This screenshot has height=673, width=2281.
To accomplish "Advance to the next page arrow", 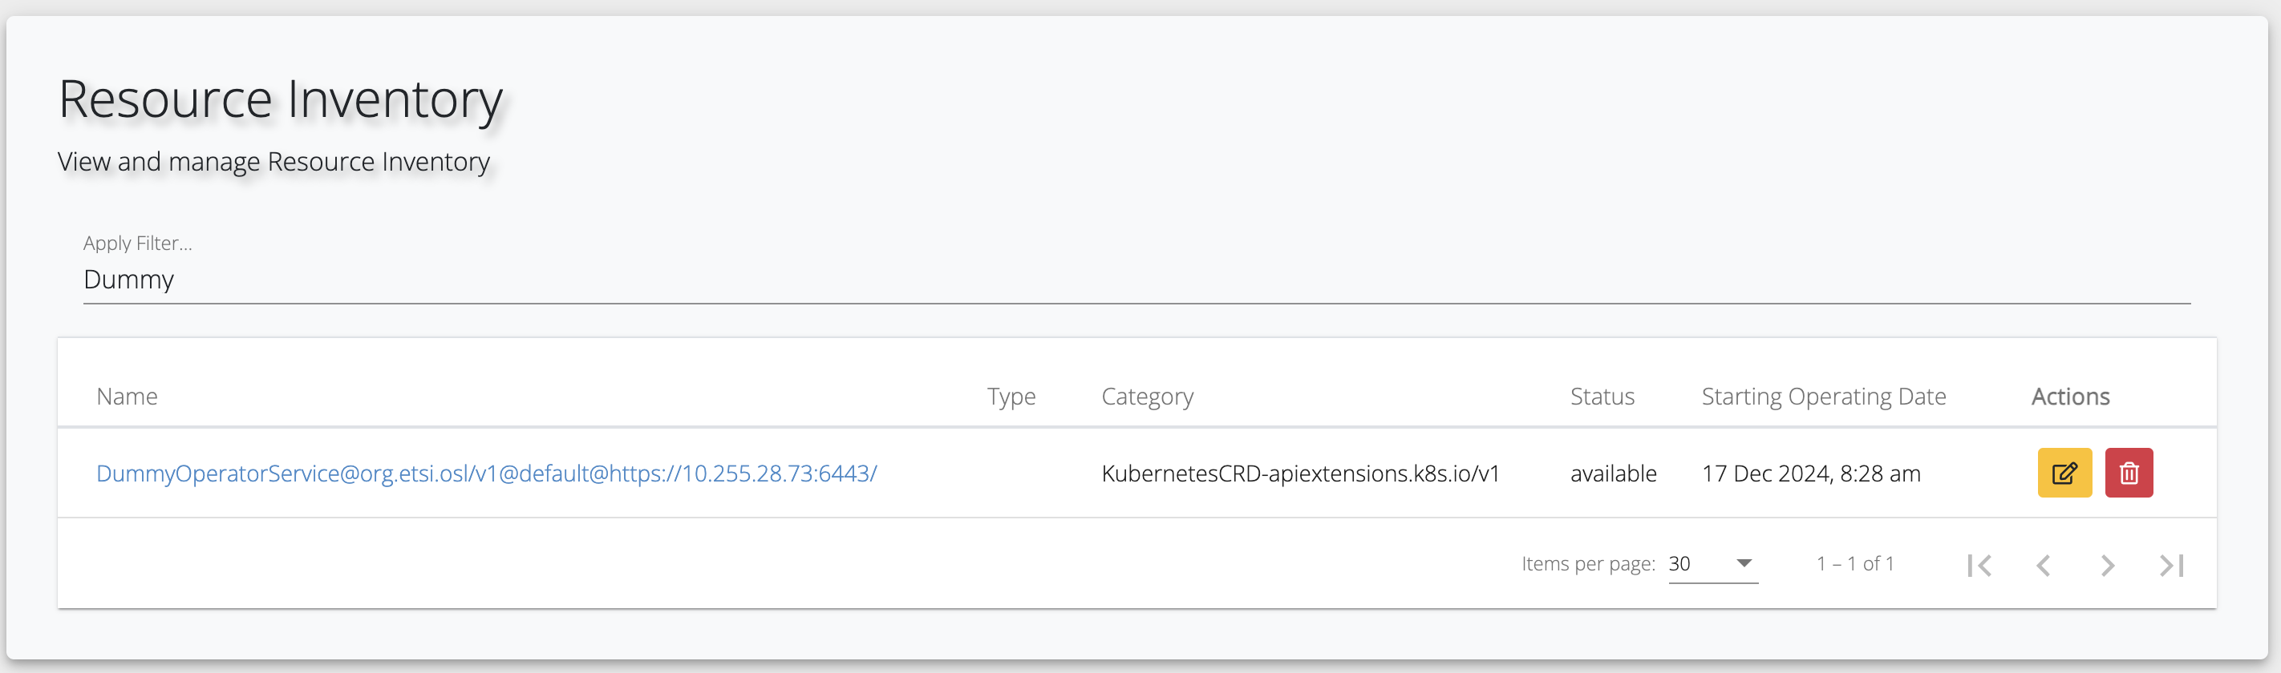I will click(x=2108, y=565).
